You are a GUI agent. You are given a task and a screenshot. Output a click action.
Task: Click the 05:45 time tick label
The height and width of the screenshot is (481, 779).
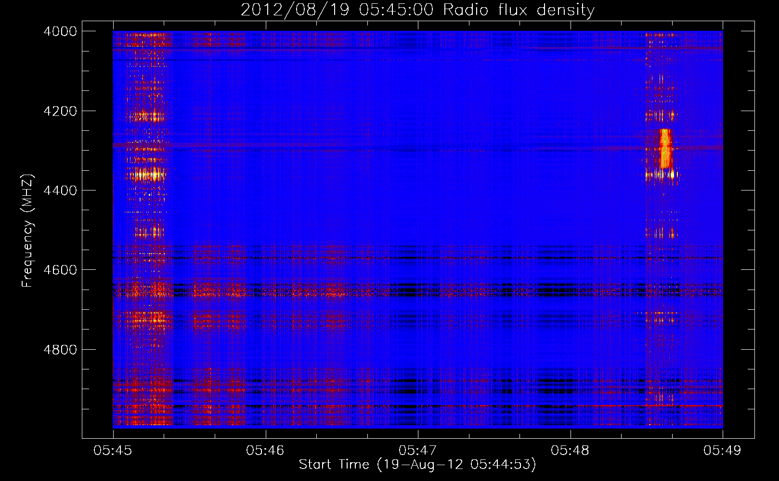click(x=113, y=450)
